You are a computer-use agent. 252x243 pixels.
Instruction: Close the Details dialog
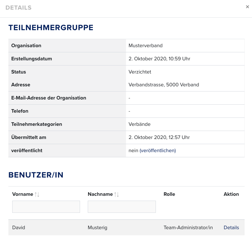tap(247, 6)
